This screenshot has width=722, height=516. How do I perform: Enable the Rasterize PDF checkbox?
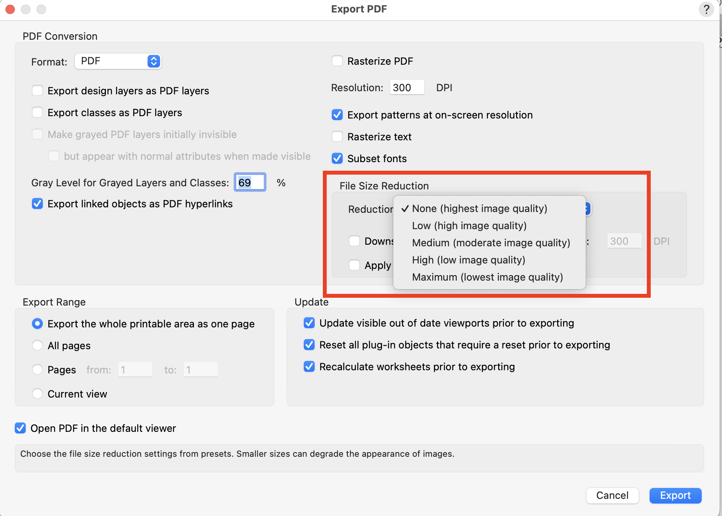[x=337, y=61]
